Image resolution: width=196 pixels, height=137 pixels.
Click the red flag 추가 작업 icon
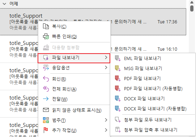pyautogui.click(x=46, y=130)
